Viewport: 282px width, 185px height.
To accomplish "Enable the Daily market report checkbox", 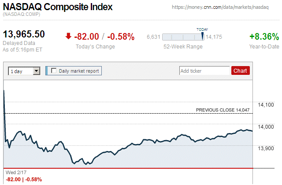I will click(x=54, y=70).
